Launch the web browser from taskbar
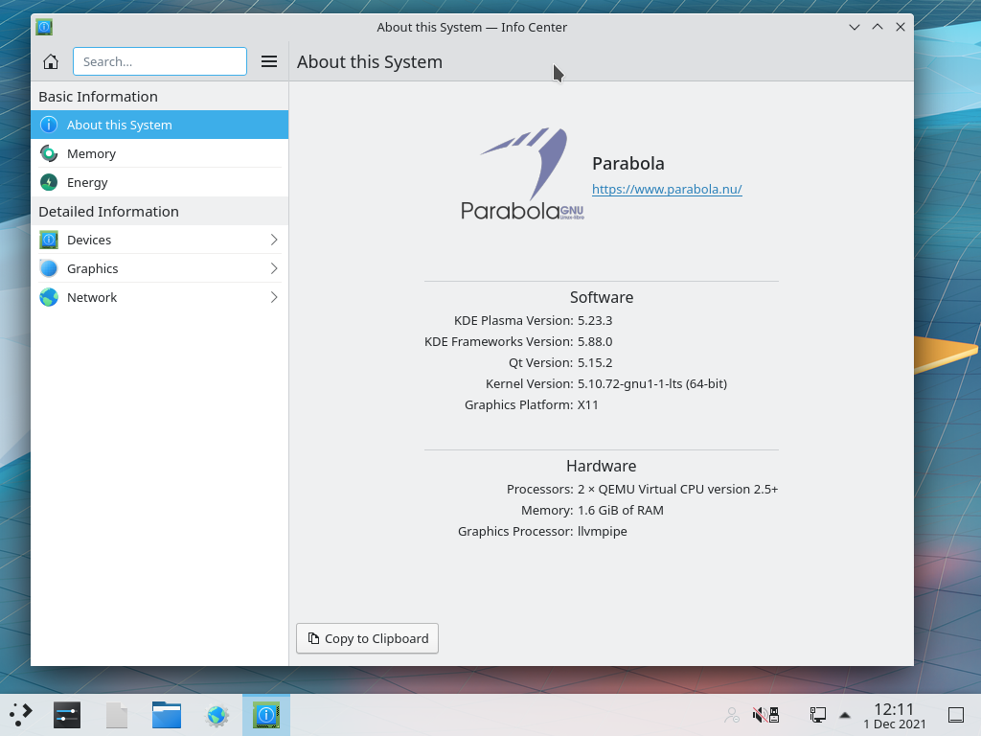 pyautogui.click(x=217, y=715)
